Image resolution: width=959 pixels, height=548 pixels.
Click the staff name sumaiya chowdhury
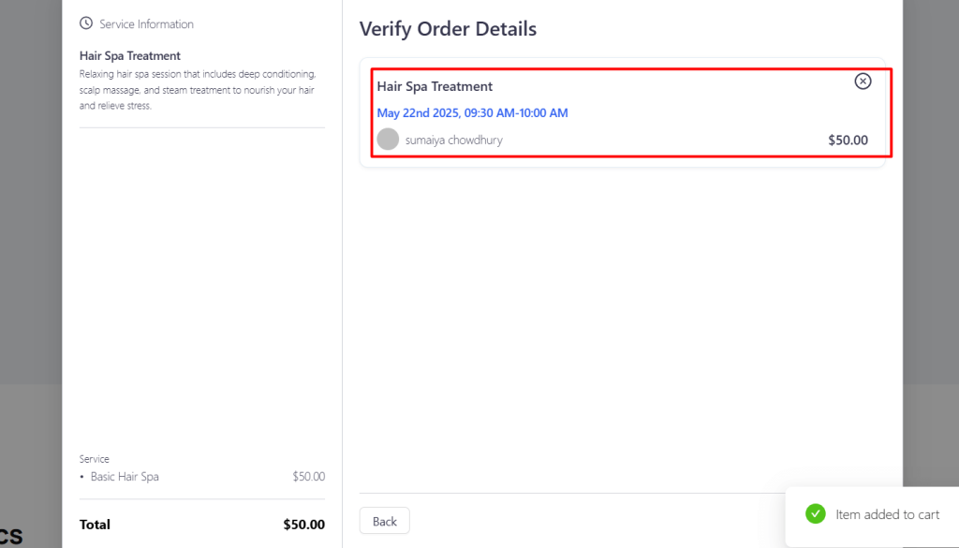(454, 141)
